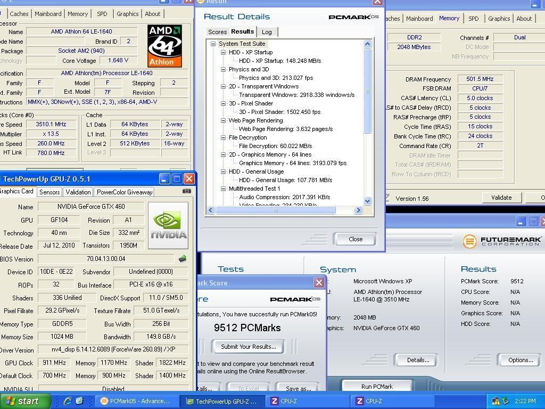Switch to TechPowerUp GPU-Z taskbar button
Image resolution: width=545 pixels, height=409 pixels.
coord(223,401)
